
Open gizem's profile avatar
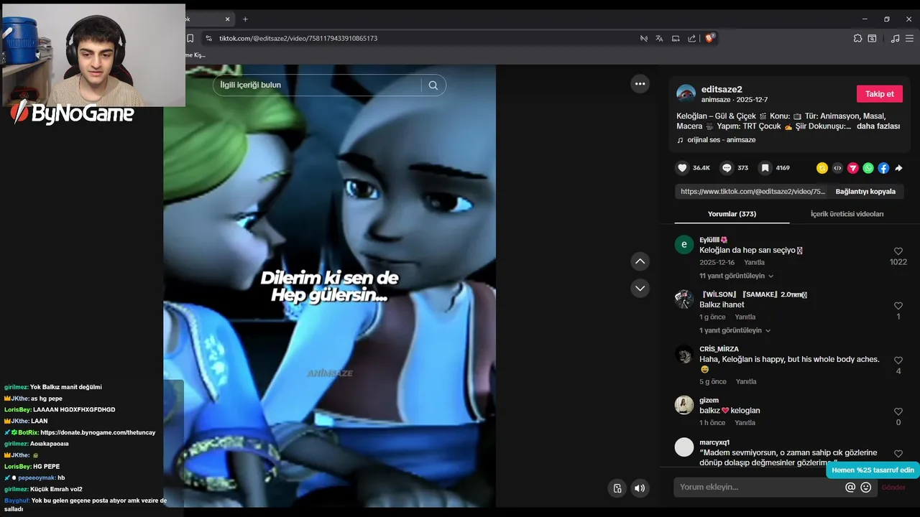coord(684,405)
